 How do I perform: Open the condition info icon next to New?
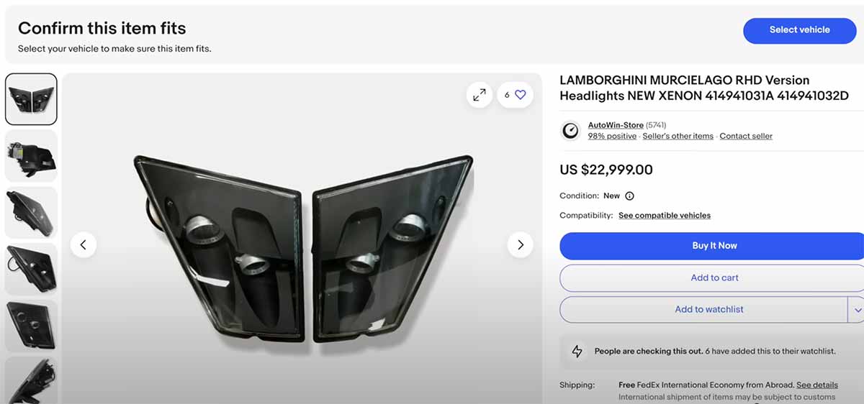pos(629,196)
